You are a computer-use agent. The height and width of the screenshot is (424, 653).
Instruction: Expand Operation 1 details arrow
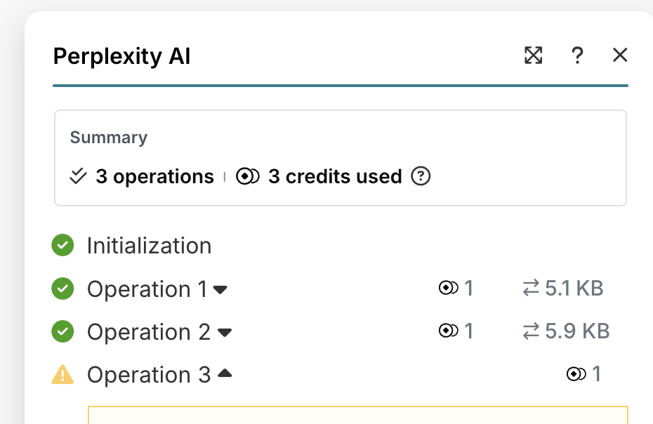(x=220, y=289)
